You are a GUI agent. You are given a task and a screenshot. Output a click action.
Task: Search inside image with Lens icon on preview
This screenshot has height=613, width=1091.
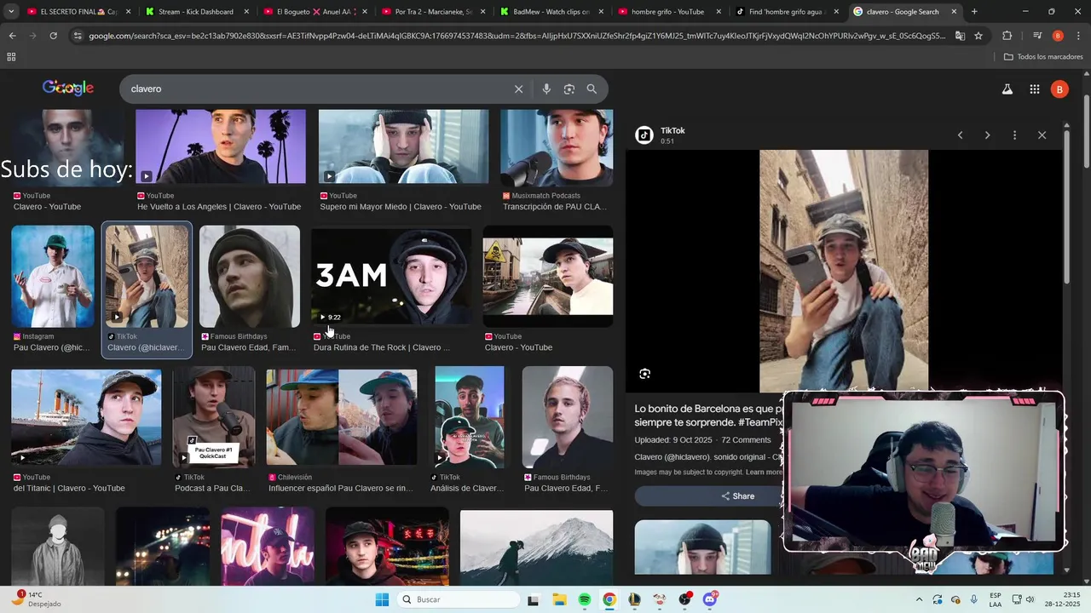(x=644, y=374)
